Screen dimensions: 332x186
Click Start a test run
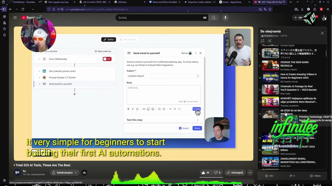coord(103,51)
